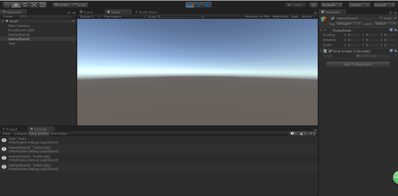
Task: Open the Transform component gear menu
Action: click(396, 30)
